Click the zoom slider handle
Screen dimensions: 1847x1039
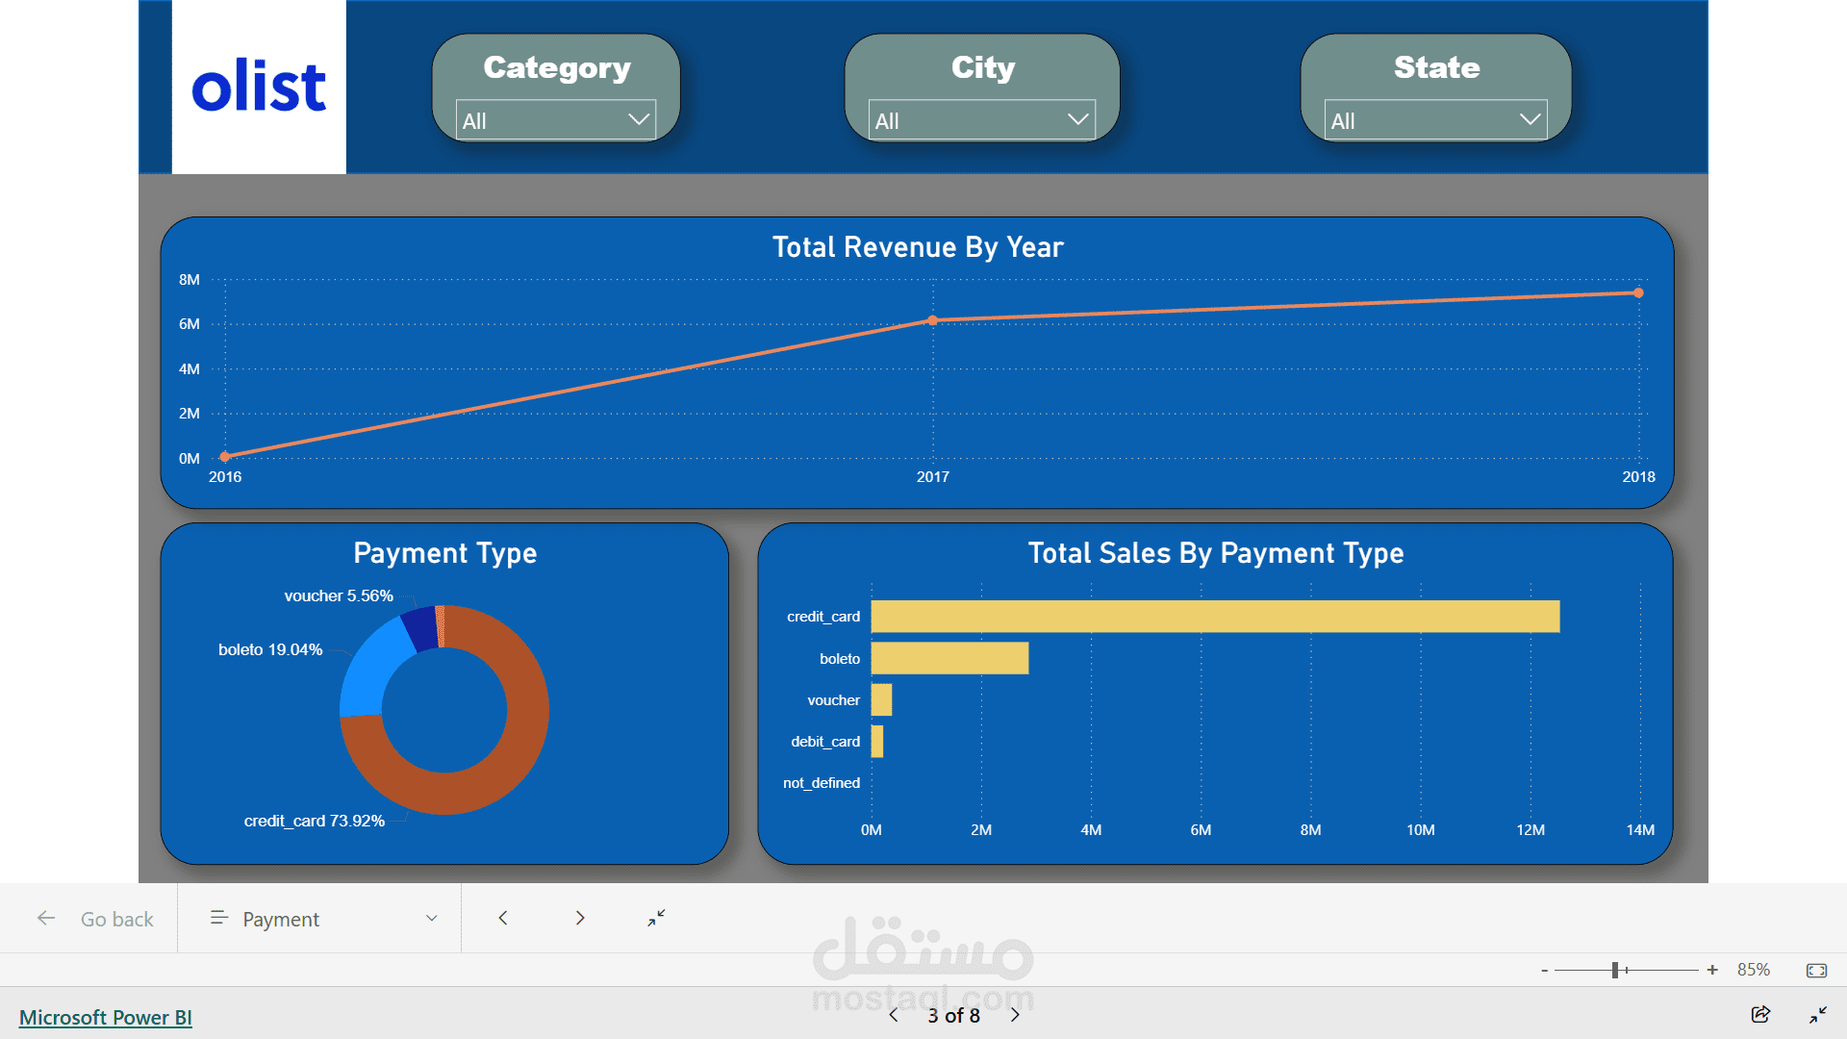(x=1615, y=970)
